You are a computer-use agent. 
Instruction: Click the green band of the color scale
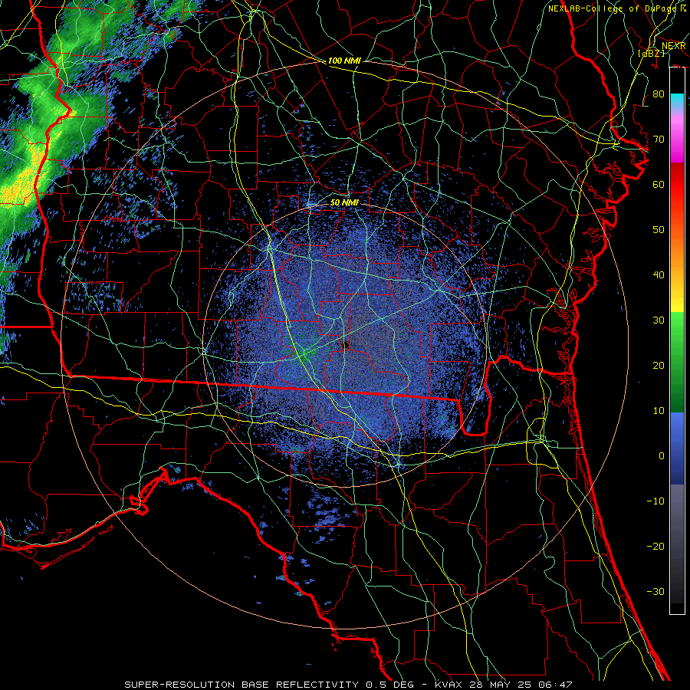coord(677,362)
